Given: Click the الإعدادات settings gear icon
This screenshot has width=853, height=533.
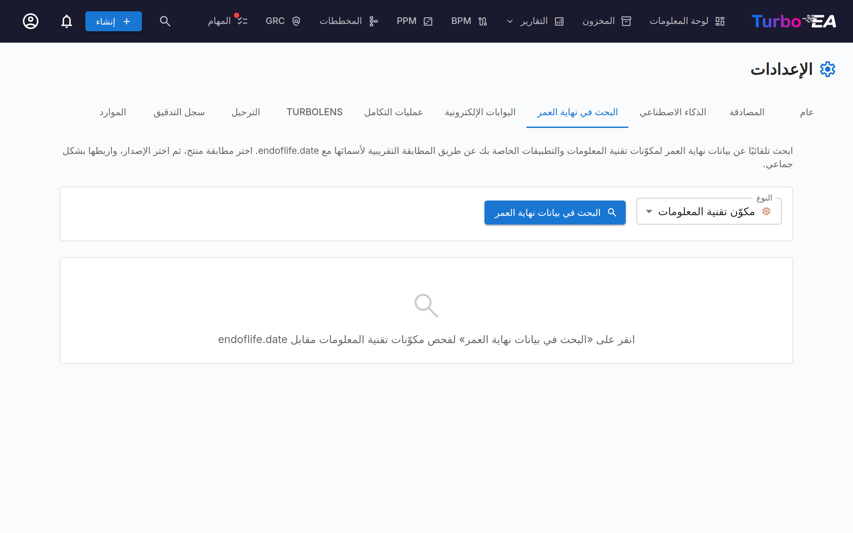Looking at the screenshot, I should pyautogui.click(x=828, y=69).
